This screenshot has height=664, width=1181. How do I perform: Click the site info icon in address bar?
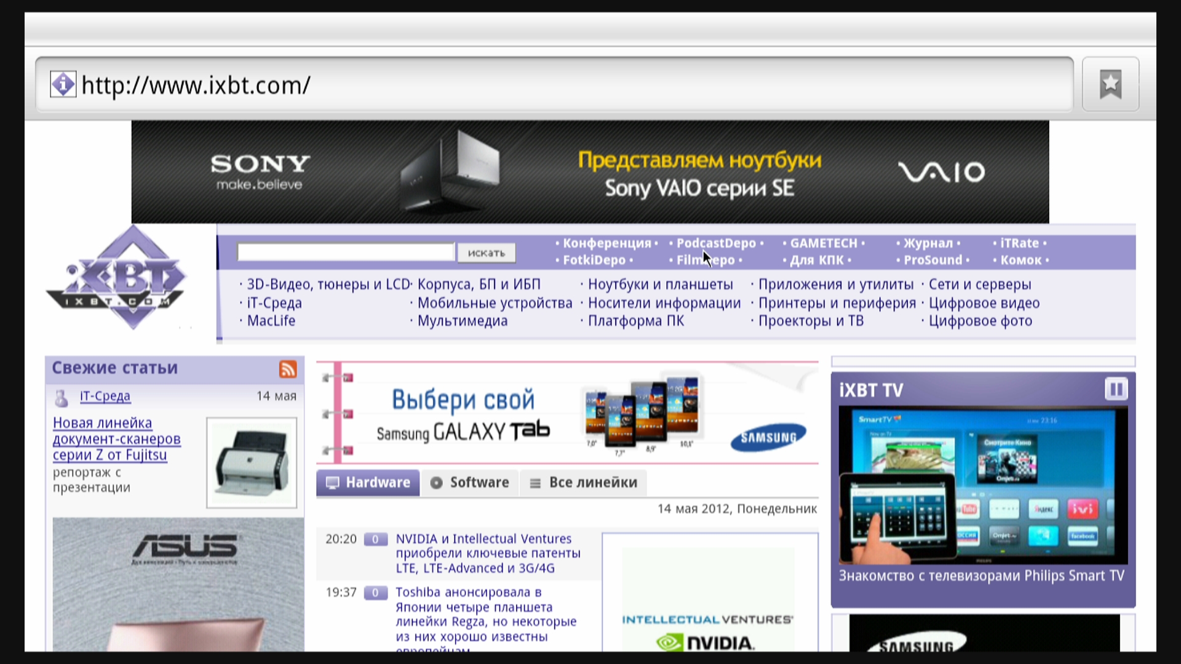[63, 84]
